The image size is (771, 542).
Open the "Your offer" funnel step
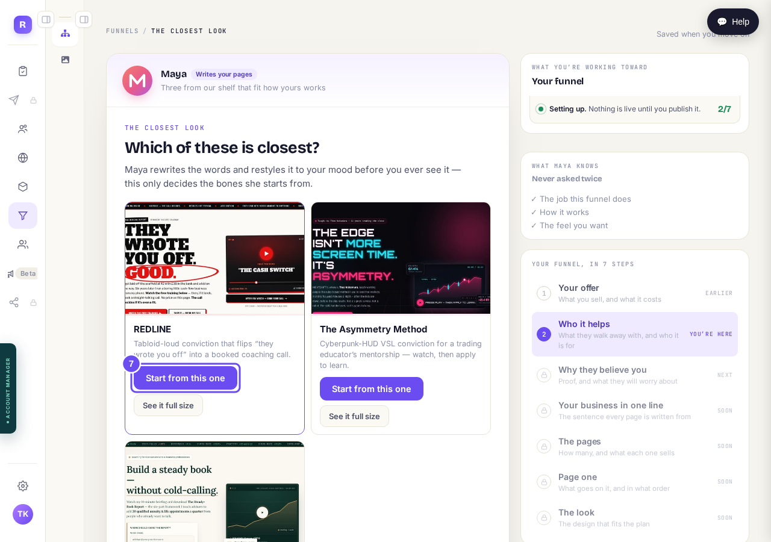tap(635, 293)
